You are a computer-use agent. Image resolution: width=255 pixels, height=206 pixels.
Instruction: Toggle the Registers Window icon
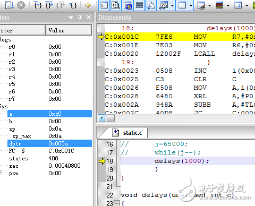coord(139,5)
